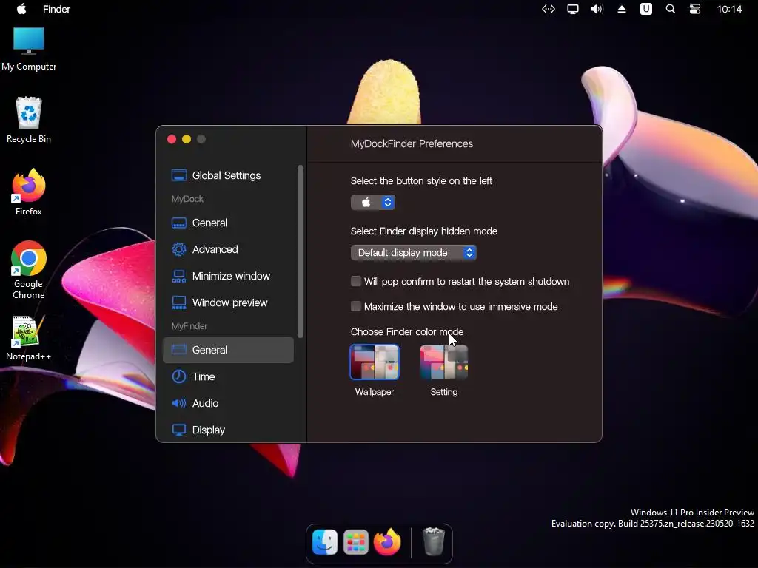Click the display monitor menu bar icon
Image resolution: width=758 pixels, height=568 pixels.
click(573, 9)
